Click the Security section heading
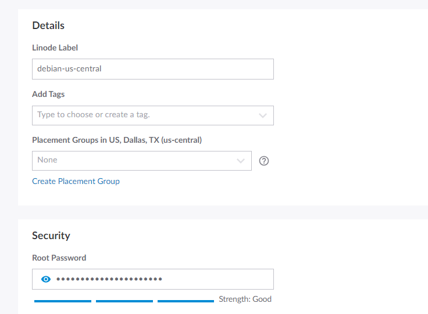This screenshot has height=314, width=428. coord(51,236)
